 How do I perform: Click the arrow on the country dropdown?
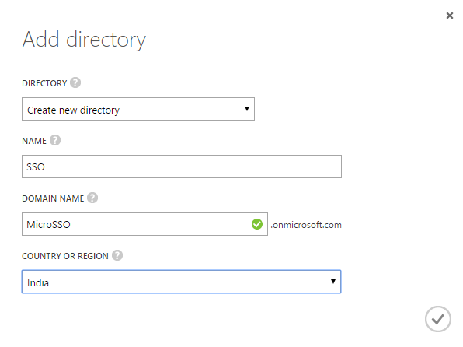[x=333, y=282]
